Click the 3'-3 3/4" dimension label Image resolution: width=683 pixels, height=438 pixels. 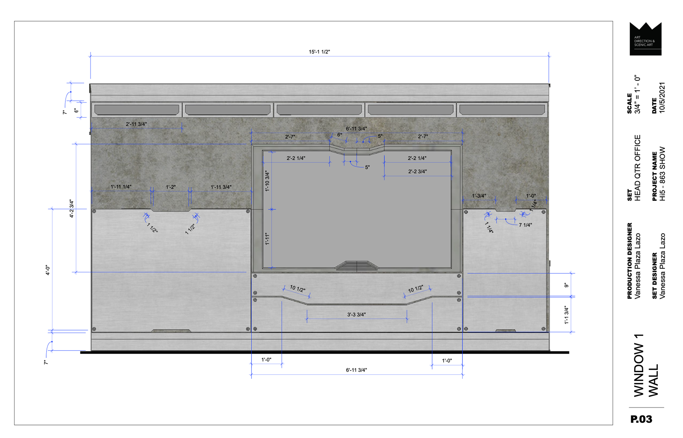click(356, 315)
